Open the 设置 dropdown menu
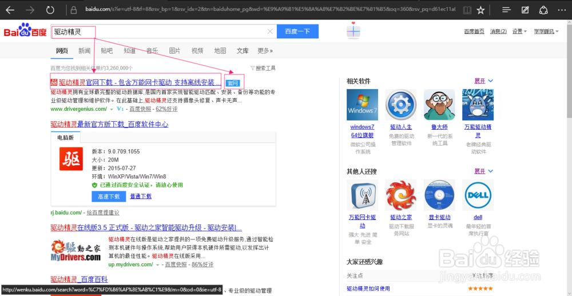Viewport: 572px width, 296px height. 519,31
